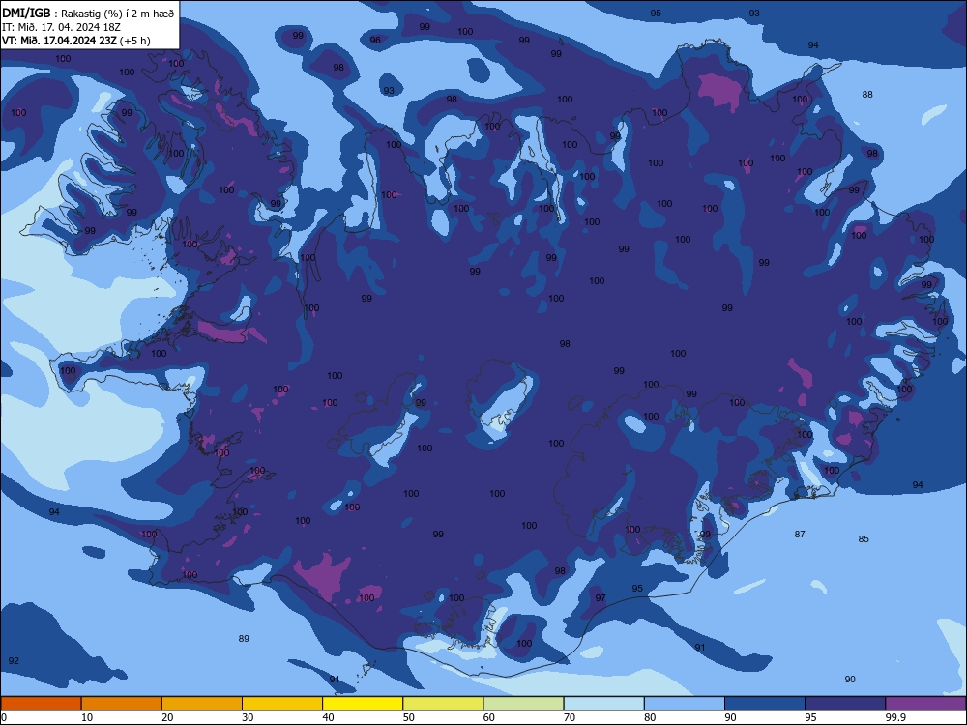Click the 'DMI/IGB' map title text
This screenshot has height=725, width=967.
26,14
